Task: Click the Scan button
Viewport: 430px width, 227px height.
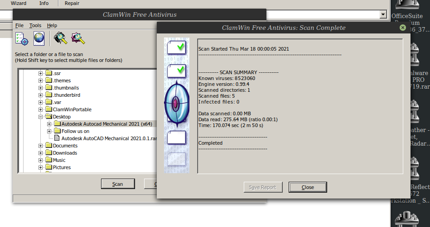Action: [x=118, y=184]
